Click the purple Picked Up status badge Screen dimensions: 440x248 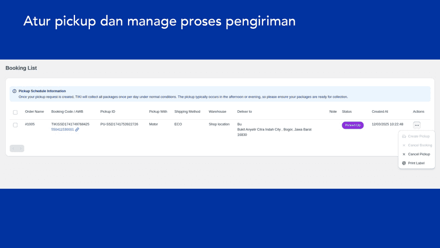click(x=353, y=125)
